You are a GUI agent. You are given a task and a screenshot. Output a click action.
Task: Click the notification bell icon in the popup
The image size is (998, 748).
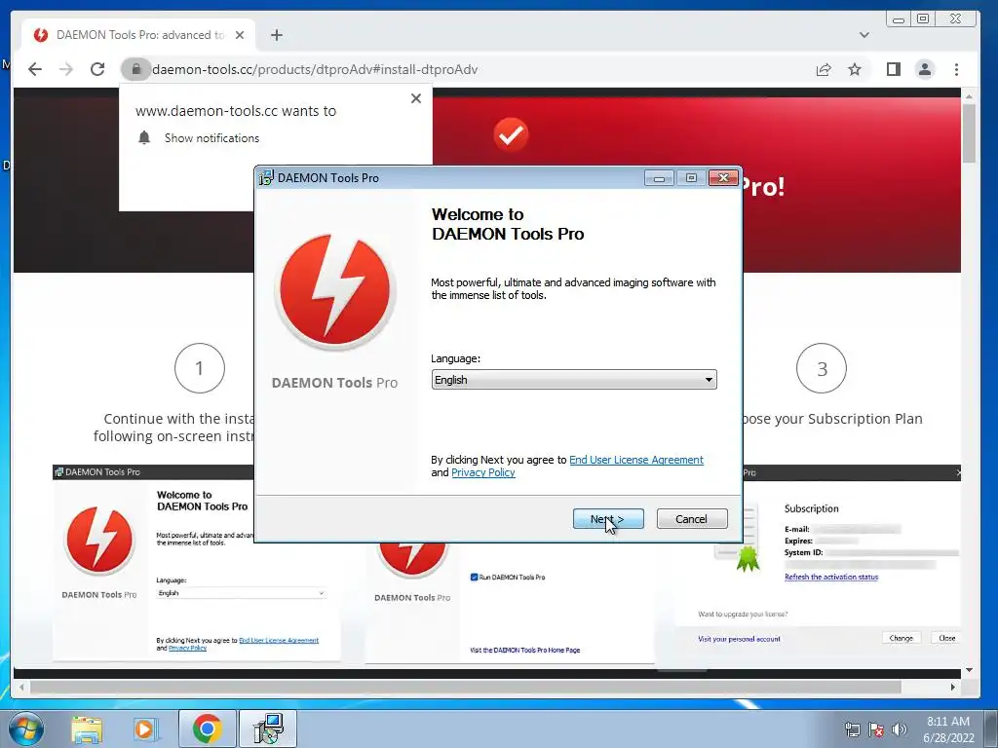tap(144, 138)
